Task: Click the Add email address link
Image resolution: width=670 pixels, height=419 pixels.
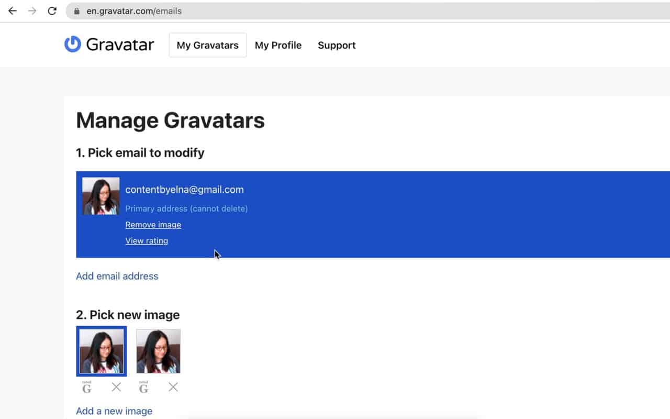Action: click(x=117, y=276)
